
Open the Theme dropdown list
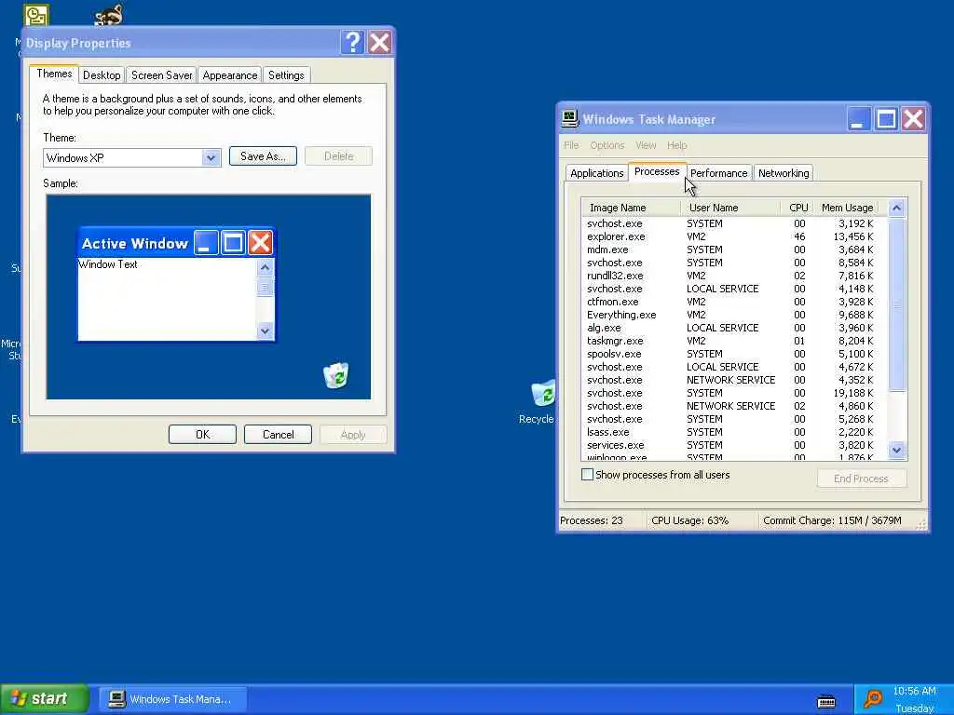click(x=211, y=158)
